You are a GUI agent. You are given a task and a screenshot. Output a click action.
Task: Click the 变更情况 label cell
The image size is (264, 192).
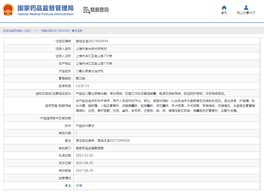39,178
